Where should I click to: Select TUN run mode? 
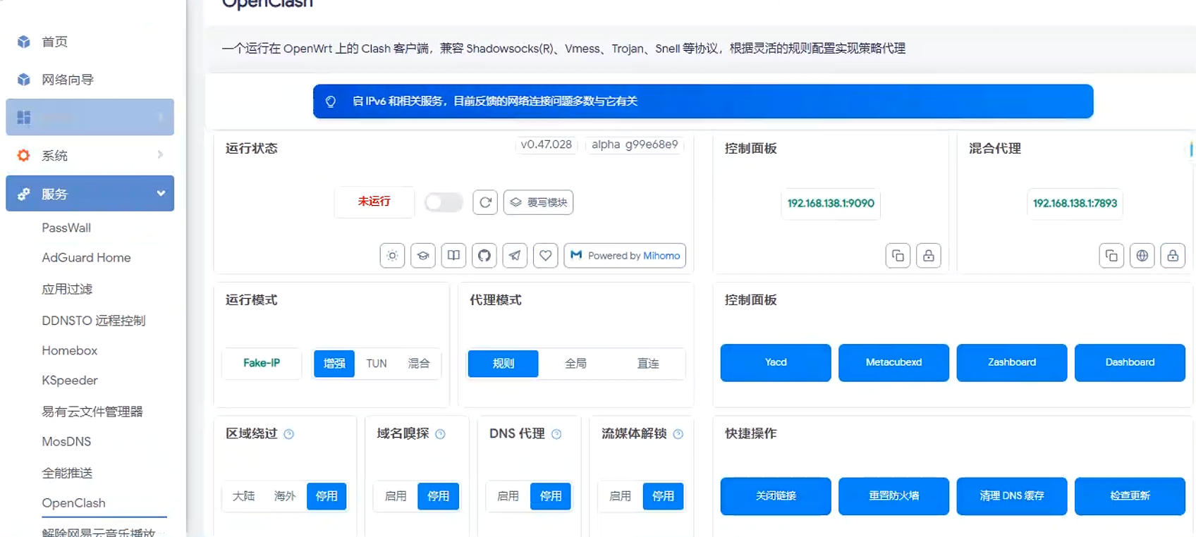[377, 364]
